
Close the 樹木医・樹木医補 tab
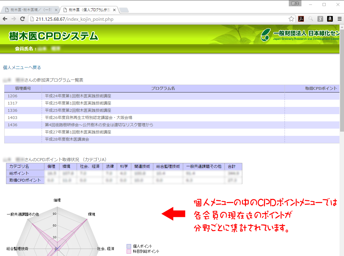(56, 10)
